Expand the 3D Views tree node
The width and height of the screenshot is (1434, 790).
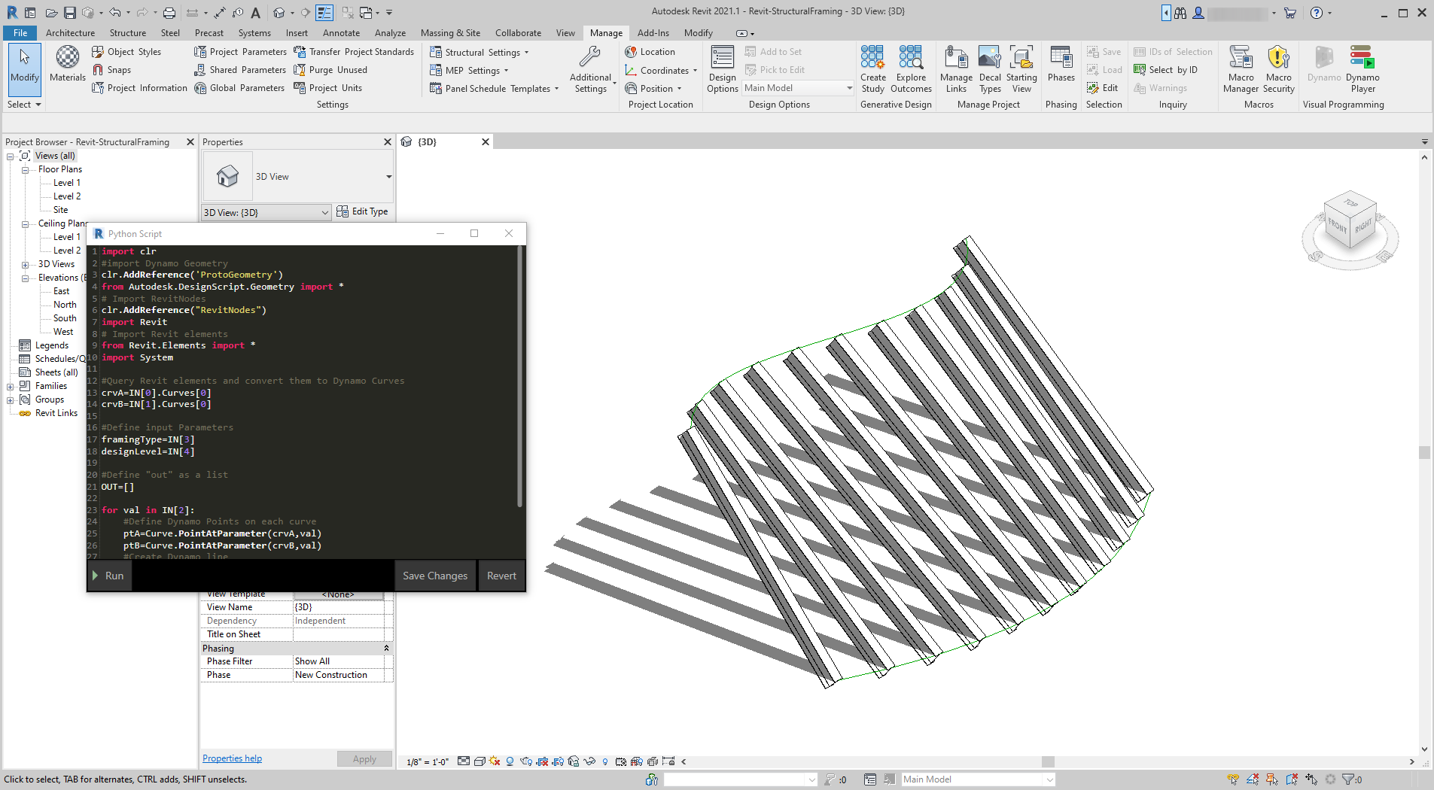click(x=26, y=264)
